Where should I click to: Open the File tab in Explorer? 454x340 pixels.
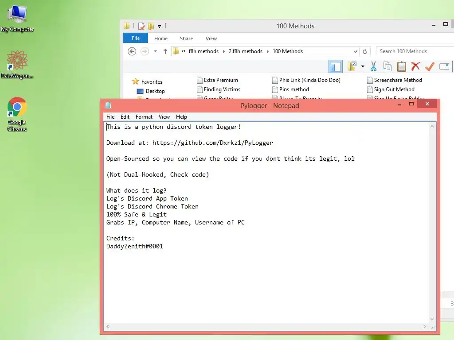(136, 38)
